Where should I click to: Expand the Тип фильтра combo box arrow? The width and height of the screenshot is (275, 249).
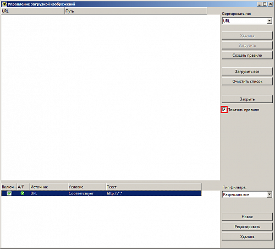[x=269, y=194]
